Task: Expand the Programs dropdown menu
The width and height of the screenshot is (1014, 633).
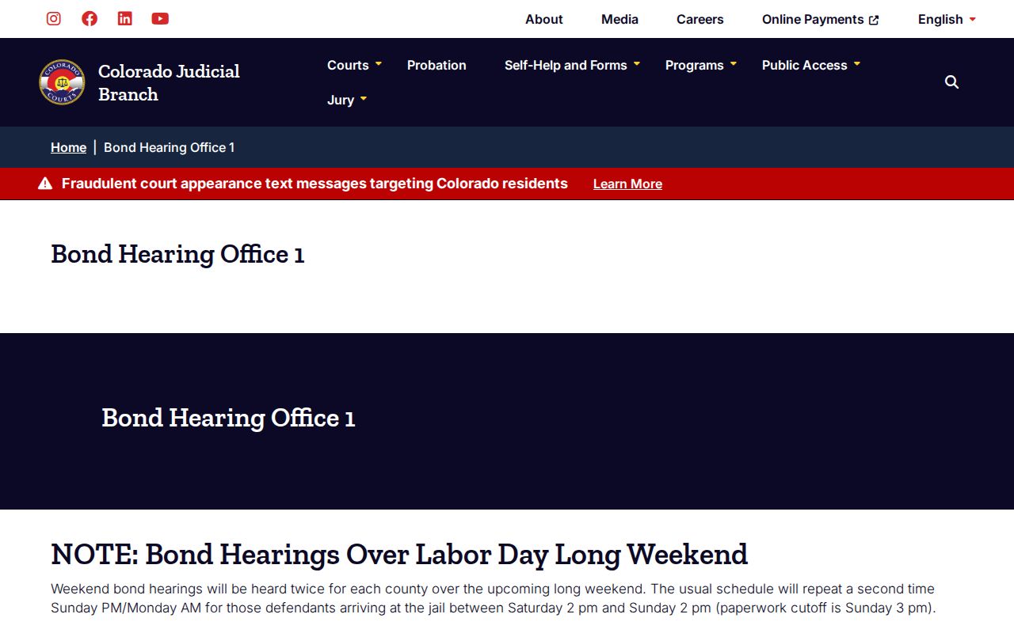Action: point(701,65)
